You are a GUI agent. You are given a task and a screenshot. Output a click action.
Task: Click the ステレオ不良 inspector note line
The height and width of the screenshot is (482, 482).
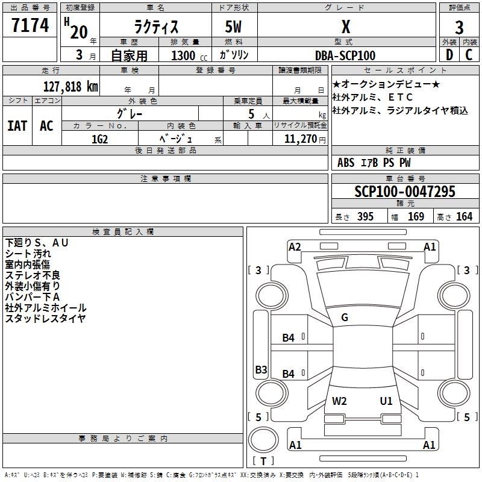coord(33,275)
